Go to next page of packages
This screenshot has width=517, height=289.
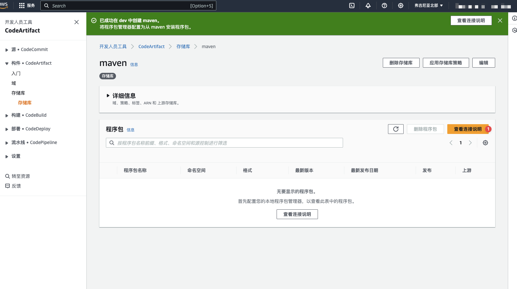pyautogui.click(x=470, y=143)
